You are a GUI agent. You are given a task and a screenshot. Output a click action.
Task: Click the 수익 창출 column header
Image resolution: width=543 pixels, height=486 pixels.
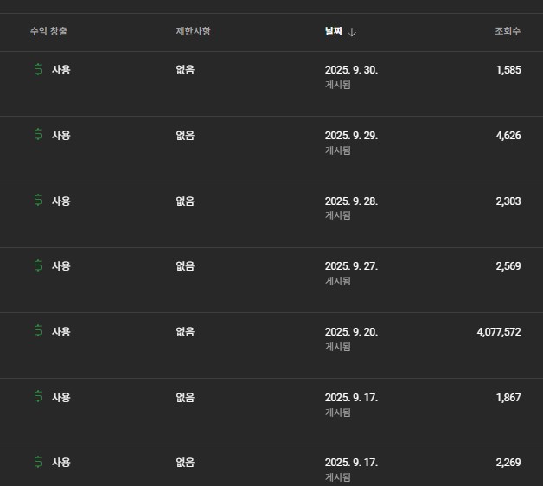tap(48, 31)
